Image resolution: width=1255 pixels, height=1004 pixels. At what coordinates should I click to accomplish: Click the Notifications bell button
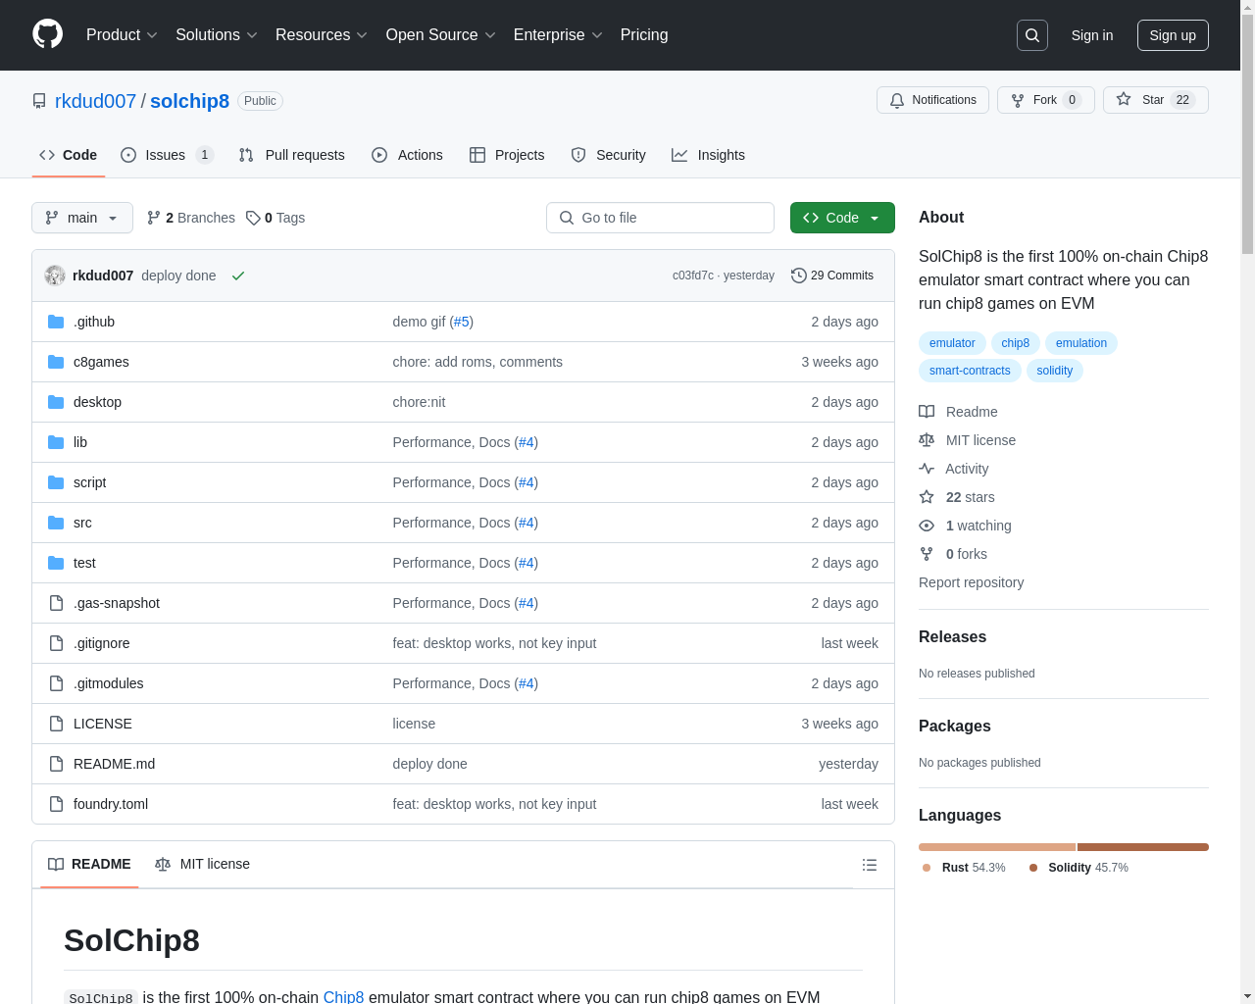932,100
